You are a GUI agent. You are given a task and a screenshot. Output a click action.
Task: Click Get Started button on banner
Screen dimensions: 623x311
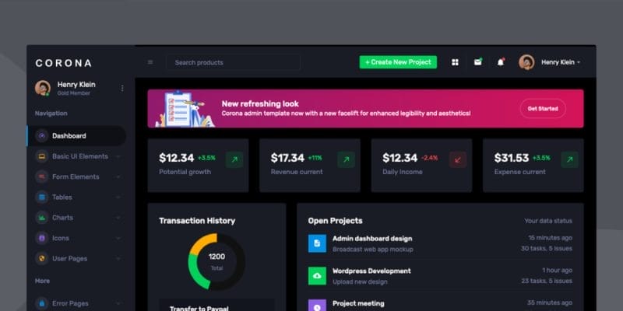coord(543,109)
